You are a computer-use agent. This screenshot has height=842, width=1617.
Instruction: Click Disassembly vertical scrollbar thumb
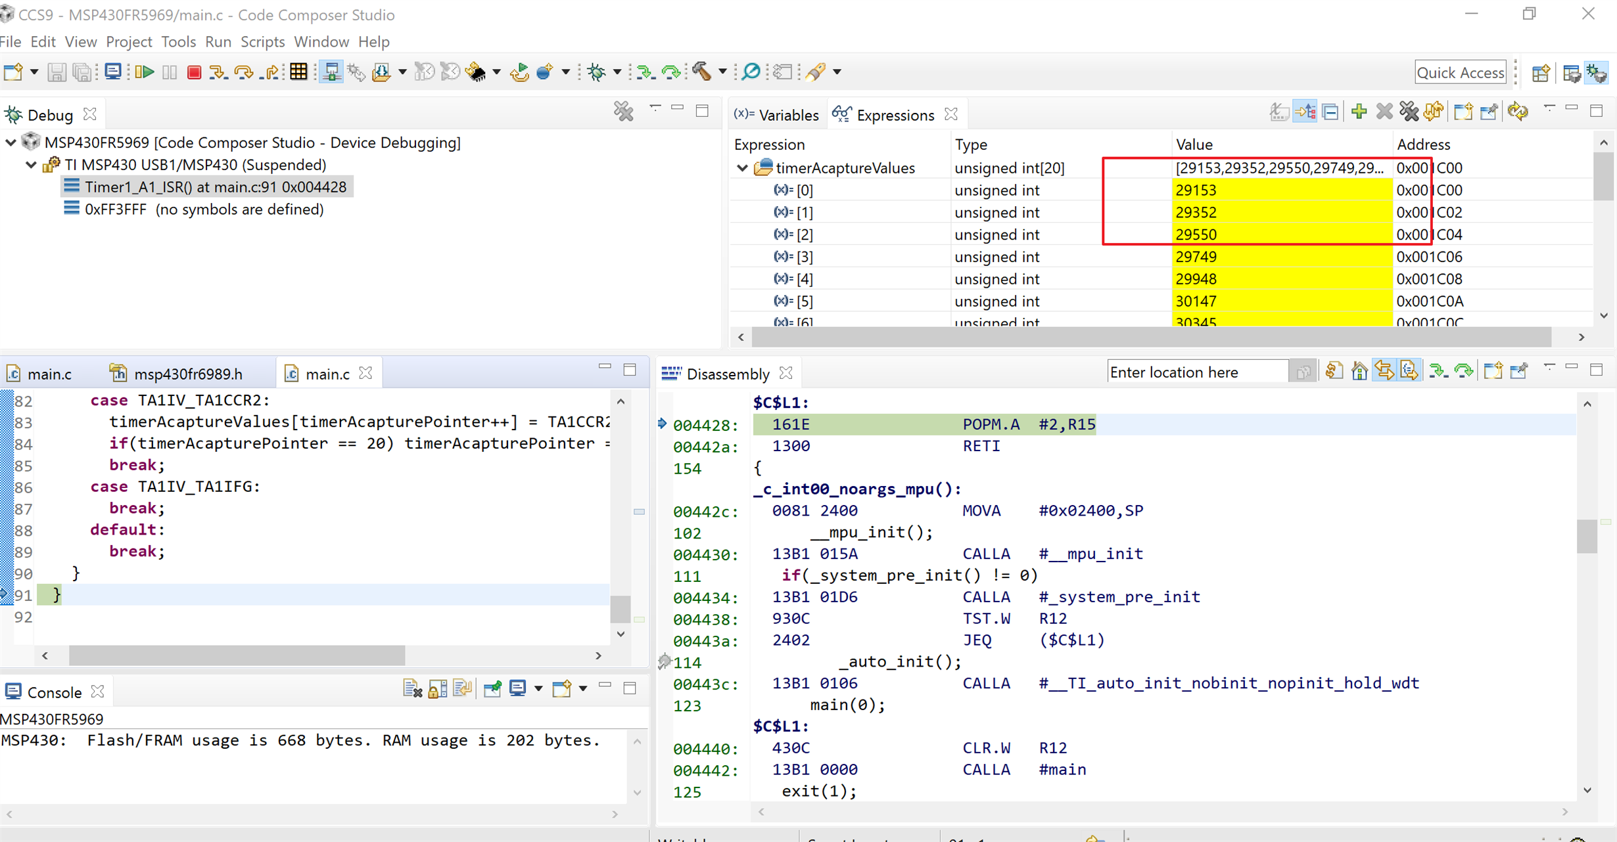(x=1587, y=536)
